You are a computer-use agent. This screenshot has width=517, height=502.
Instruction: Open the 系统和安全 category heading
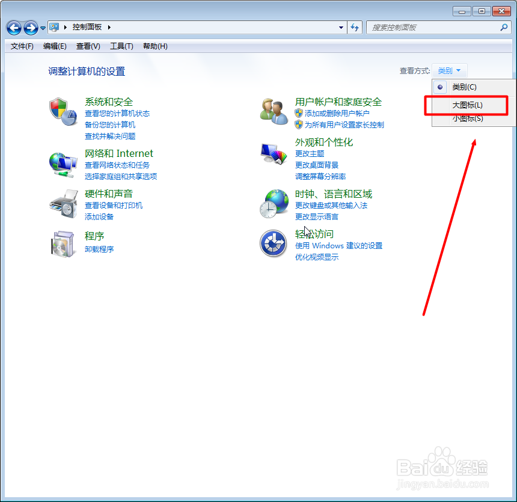[x=109, y=102]
